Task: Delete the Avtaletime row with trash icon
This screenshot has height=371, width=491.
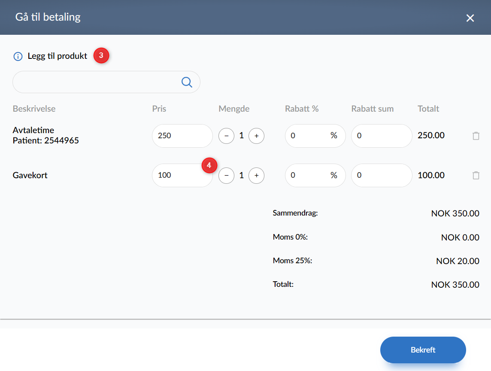Action: (476, 136)
